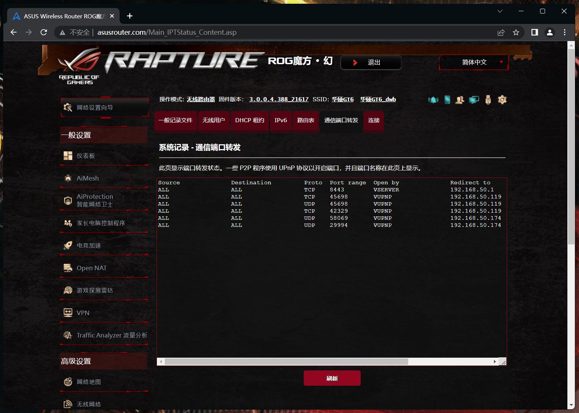Open Open NAT in the sidebar

(x=92, y=268)
